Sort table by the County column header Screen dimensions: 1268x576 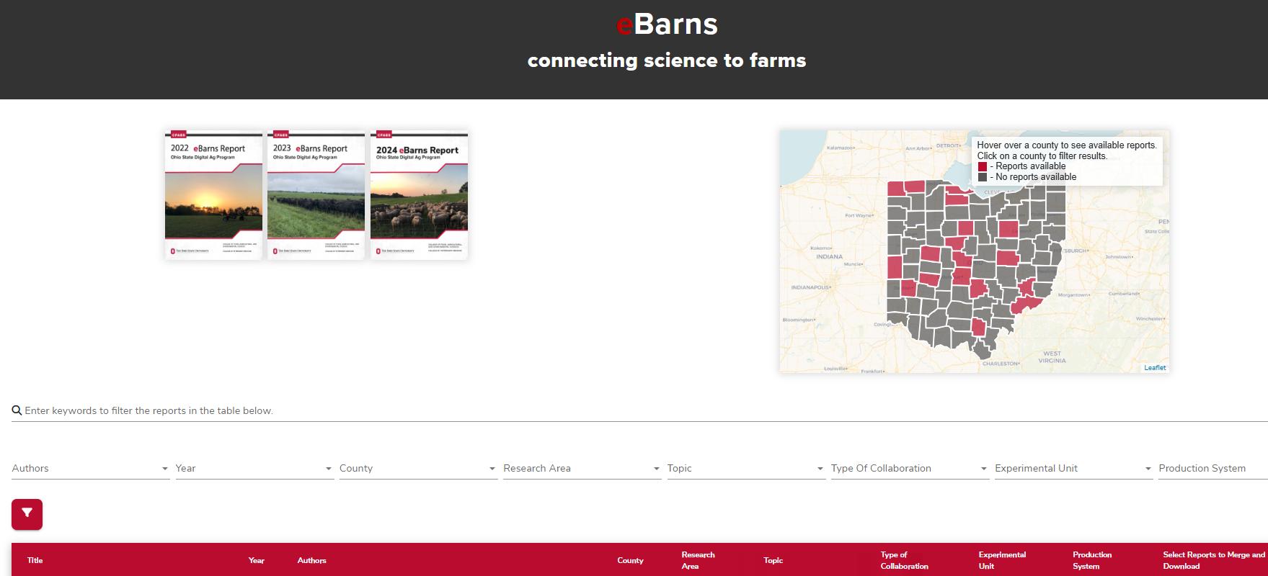631,560
